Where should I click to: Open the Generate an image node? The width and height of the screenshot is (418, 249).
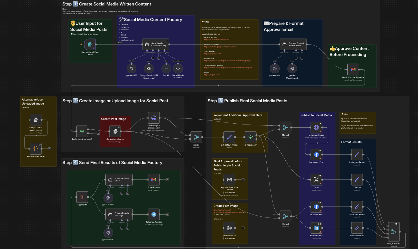click(115, 131)
